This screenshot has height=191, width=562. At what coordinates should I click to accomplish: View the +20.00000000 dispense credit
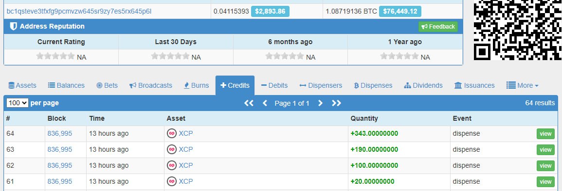tap(545, 182)
